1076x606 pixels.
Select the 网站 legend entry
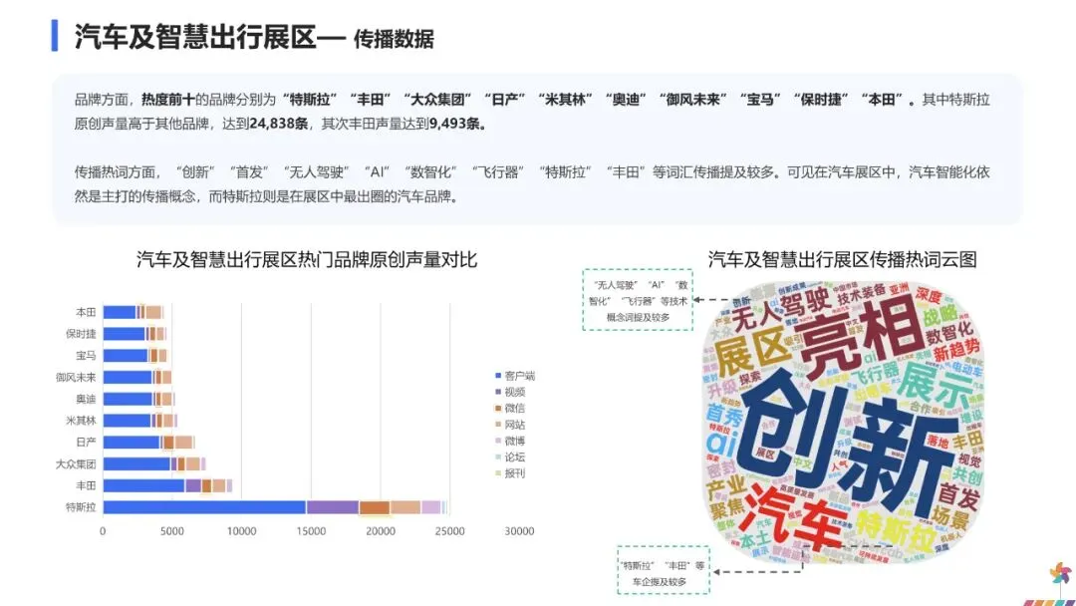pyautogui.click(x=510, y=425)
